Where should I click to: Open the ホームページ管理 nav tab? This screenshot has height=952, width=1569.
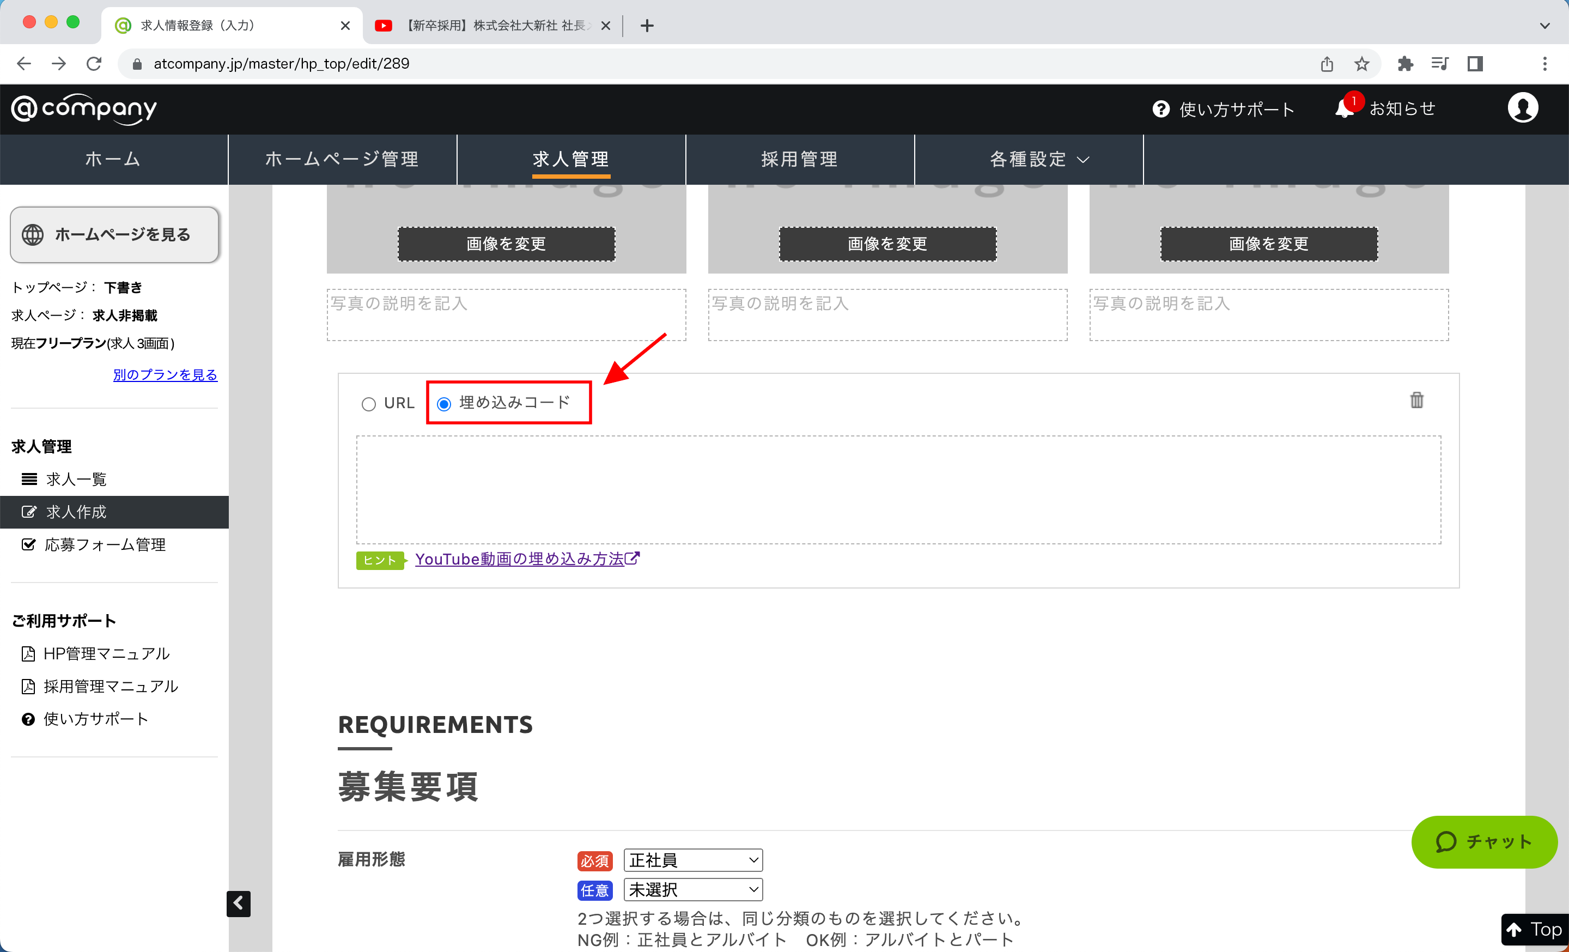click(x=342, y=159)
